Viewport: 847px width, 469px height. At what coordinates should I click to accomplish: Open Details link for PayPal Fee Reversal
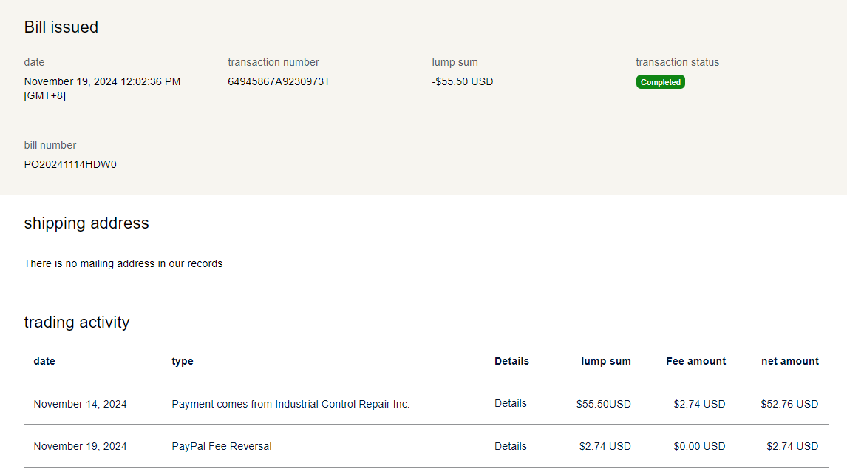[510, 446]
